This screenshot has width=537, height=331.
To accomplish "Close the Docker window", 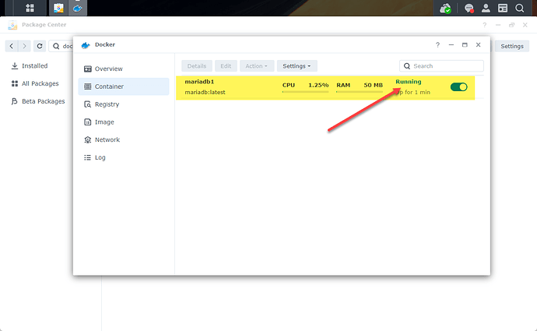I will pos(479,45).
